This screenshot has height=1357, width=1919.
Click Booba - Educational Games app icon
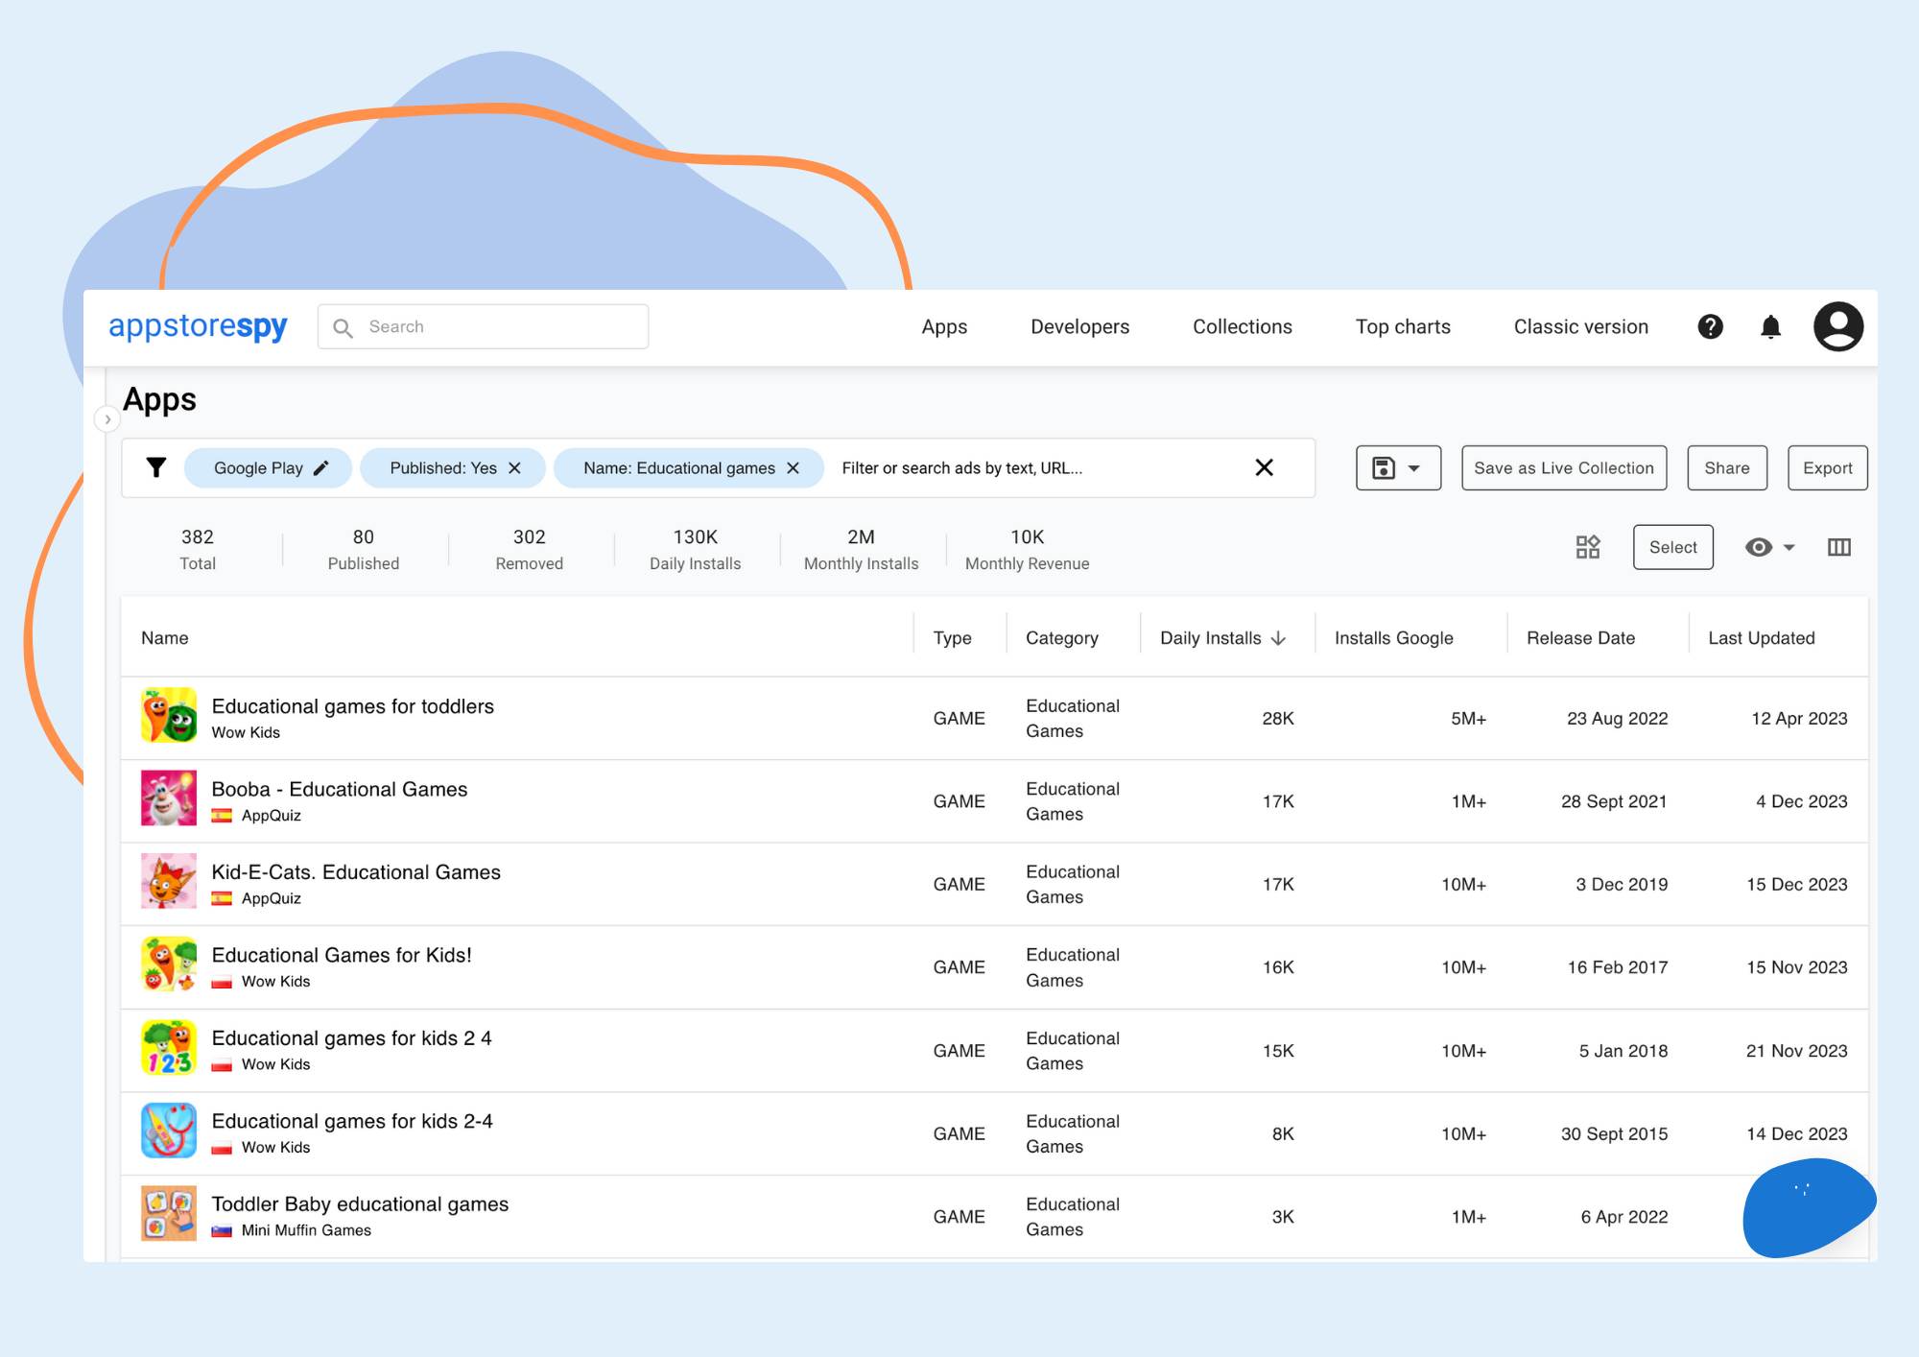(x=169, y=798)
